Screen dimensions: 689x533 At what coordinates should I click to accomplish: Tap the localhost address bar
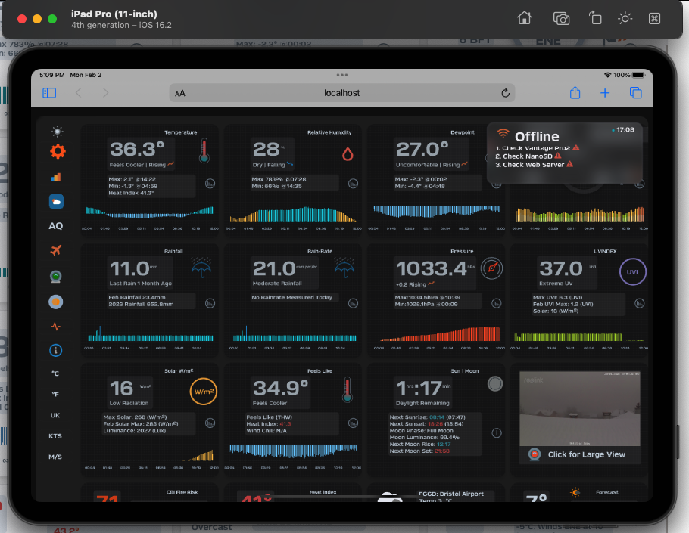point(341,93)
